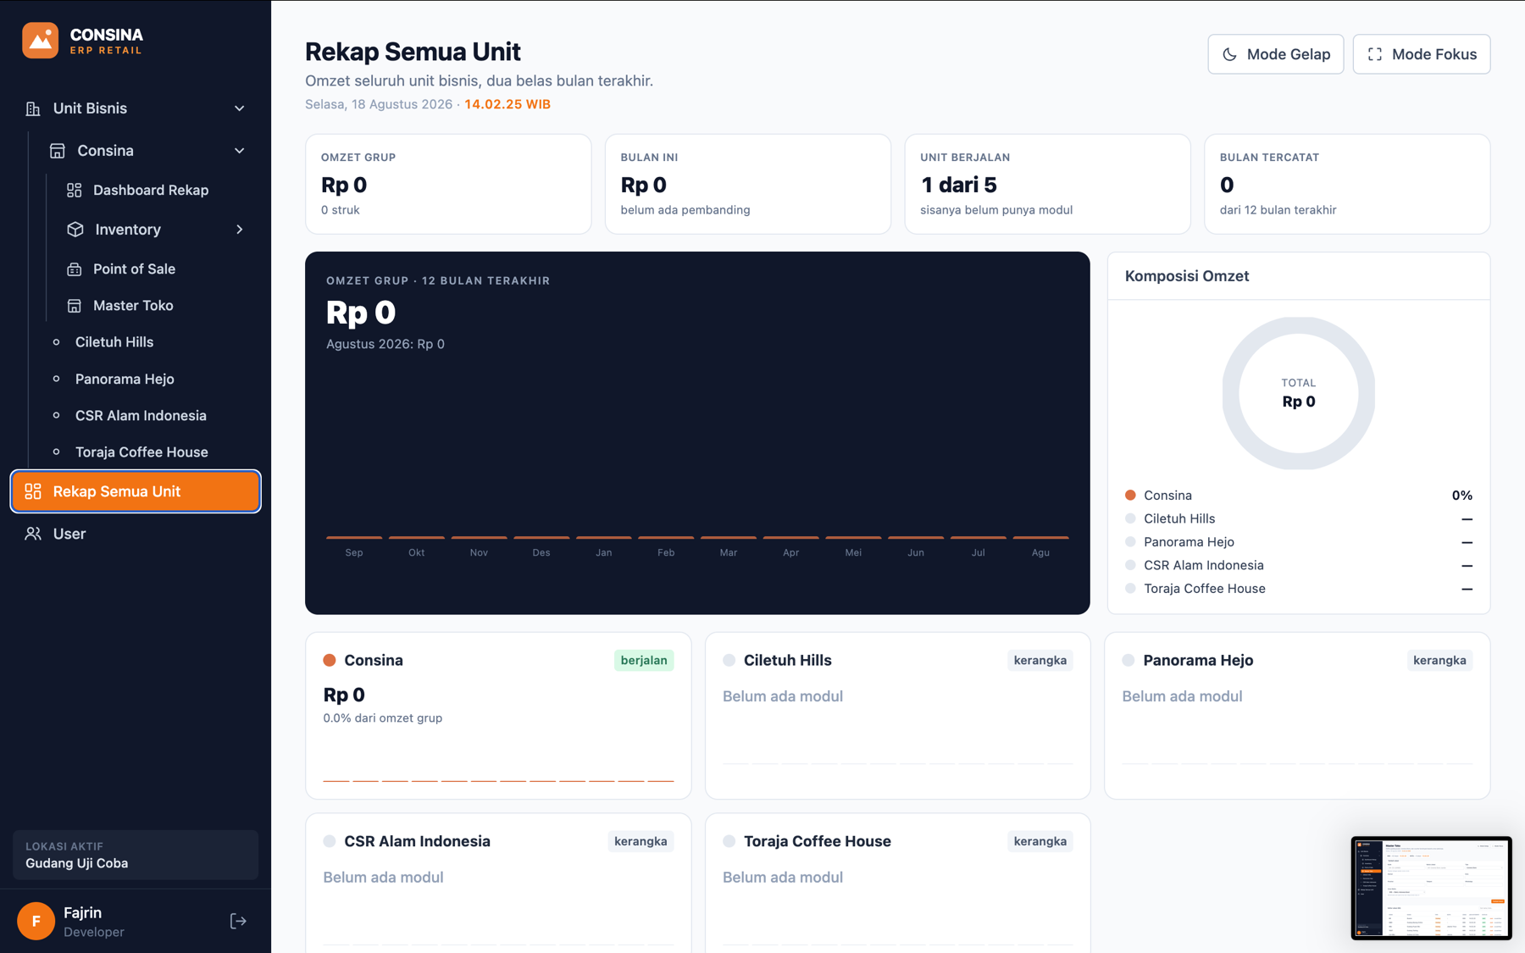Open the screenshot preview thumbnail
The width and height of the screenshot is (1525, 953).
coord(1431,888)
